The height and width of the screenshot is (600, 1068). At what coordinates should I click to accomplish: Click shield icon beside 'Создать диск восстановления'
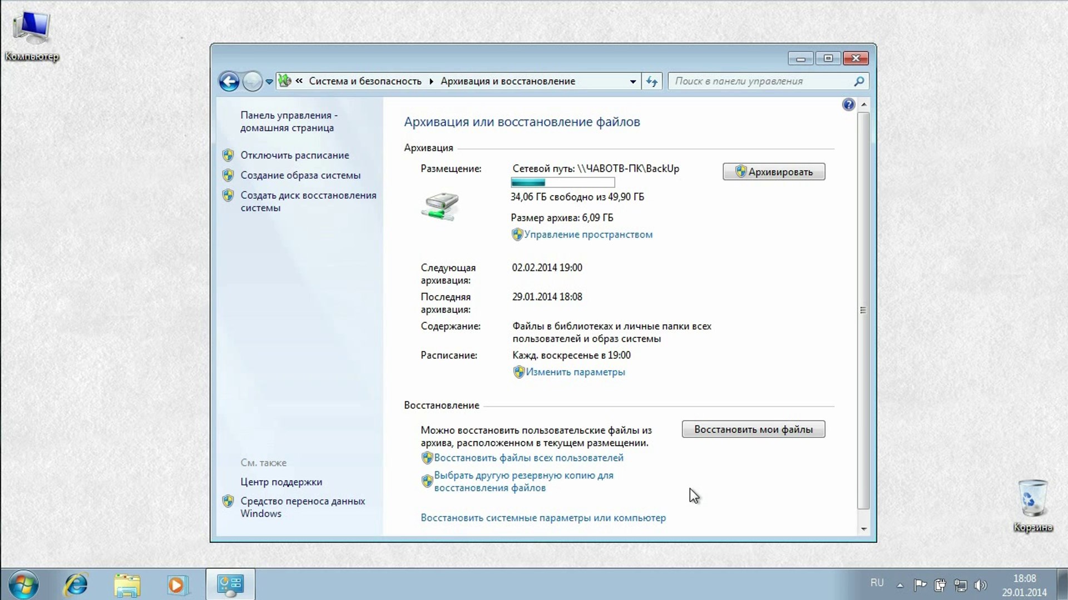click(x=228, y=195)
